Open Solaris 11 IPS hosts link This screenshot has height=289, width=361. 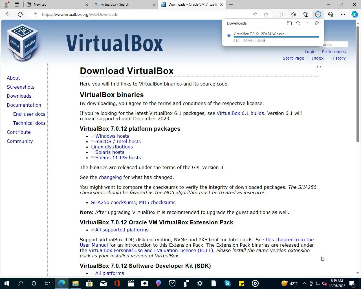(x=118, y=157)
